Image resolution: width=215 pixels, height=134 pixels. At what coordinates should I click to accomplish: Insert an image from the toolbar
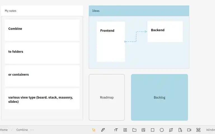tap(143, 130)
